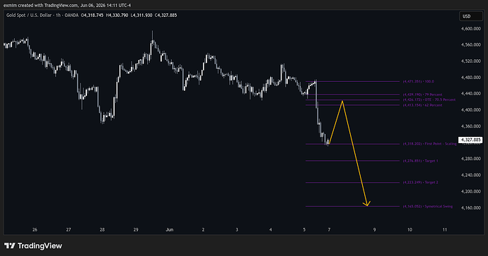Click the First Point - Scaling label
This screenshot has height=256, width=488.
429,144
